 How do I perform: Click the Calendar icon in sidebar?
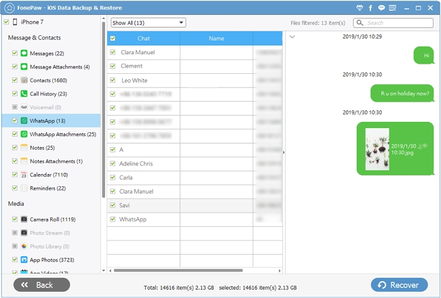coord(24,175)
